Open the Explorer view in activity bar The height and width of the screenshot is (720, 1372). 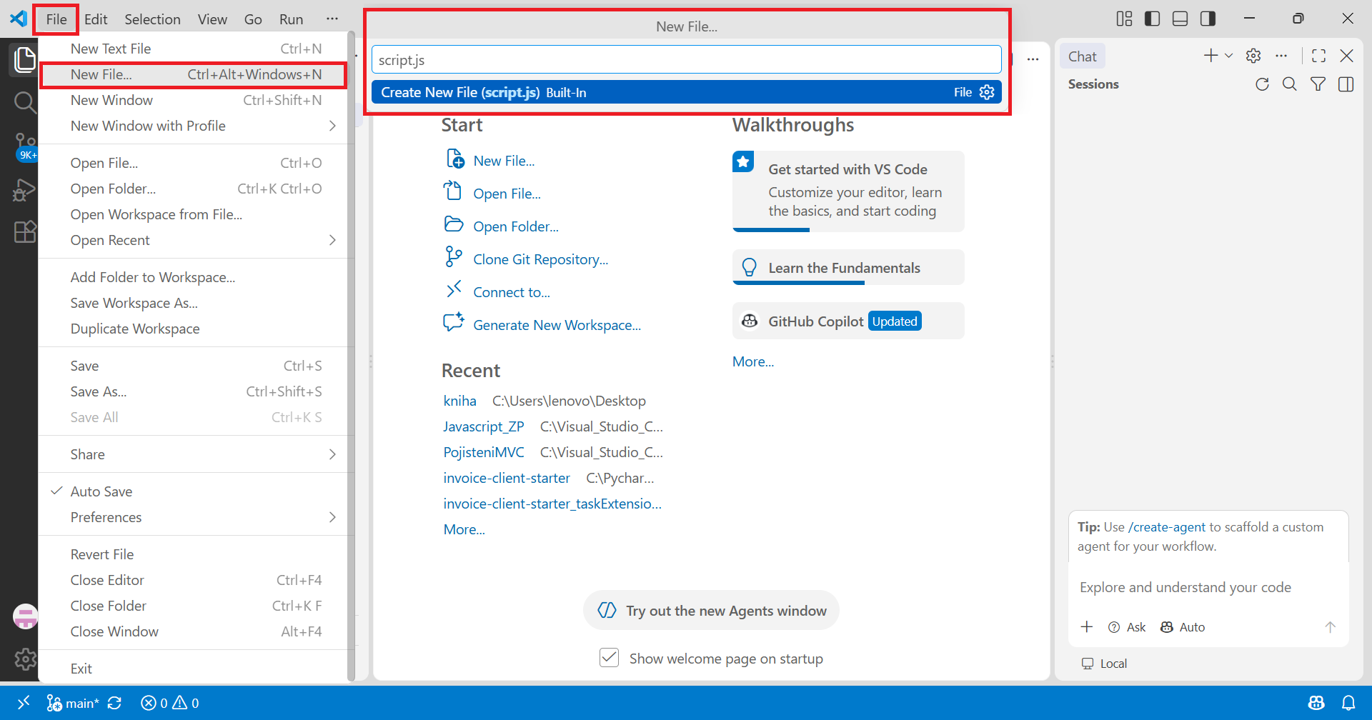click(24, 60)
